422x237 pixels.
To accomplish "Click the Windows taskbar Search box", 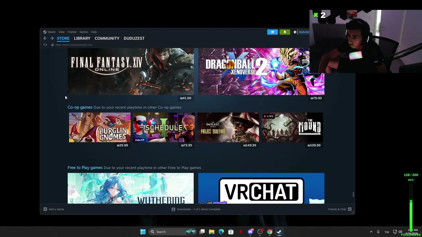I will point(172,232).
